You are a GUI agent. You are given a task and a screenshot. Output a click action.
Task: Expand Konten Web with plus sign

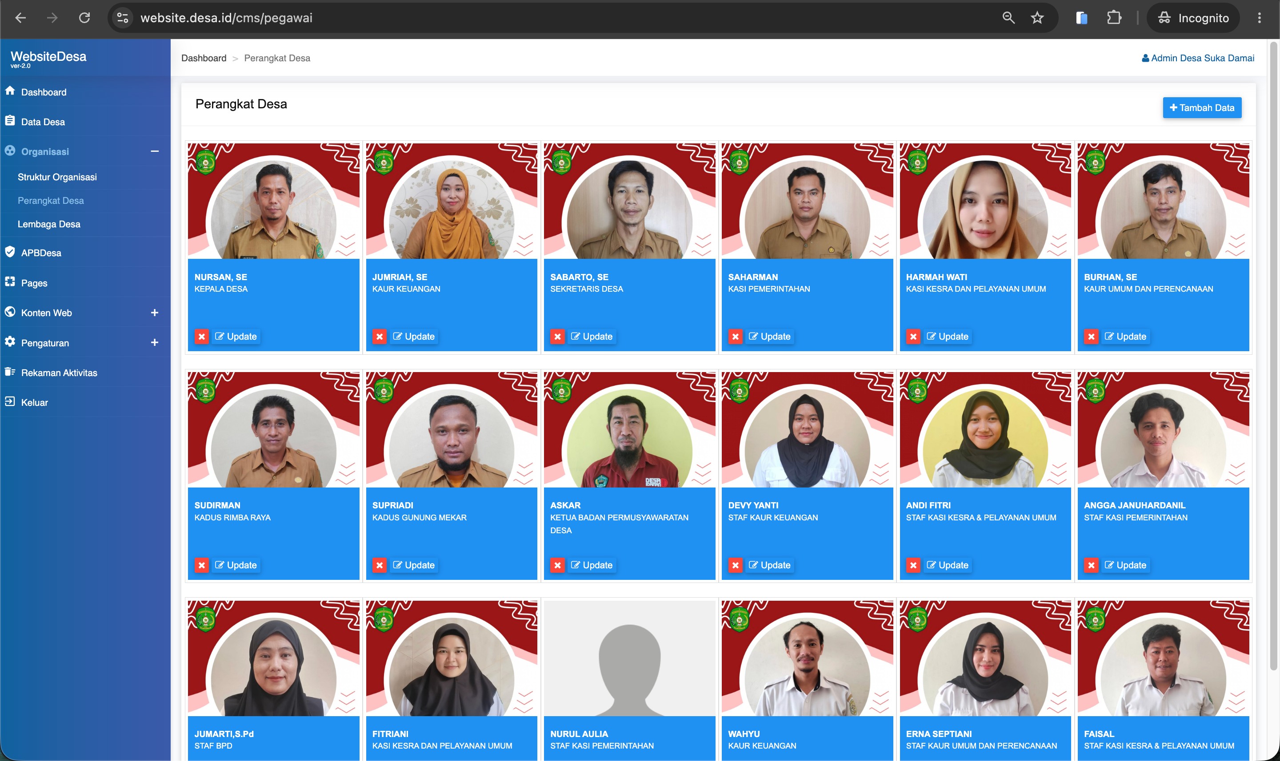tap(155, 312)
